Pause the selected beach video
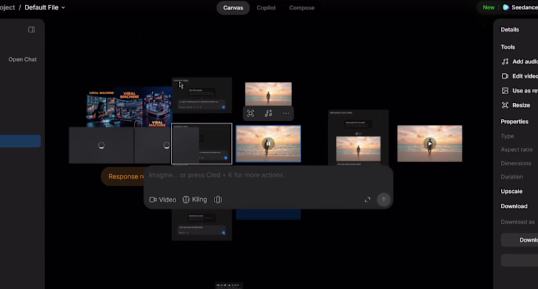 click(268, 144)
